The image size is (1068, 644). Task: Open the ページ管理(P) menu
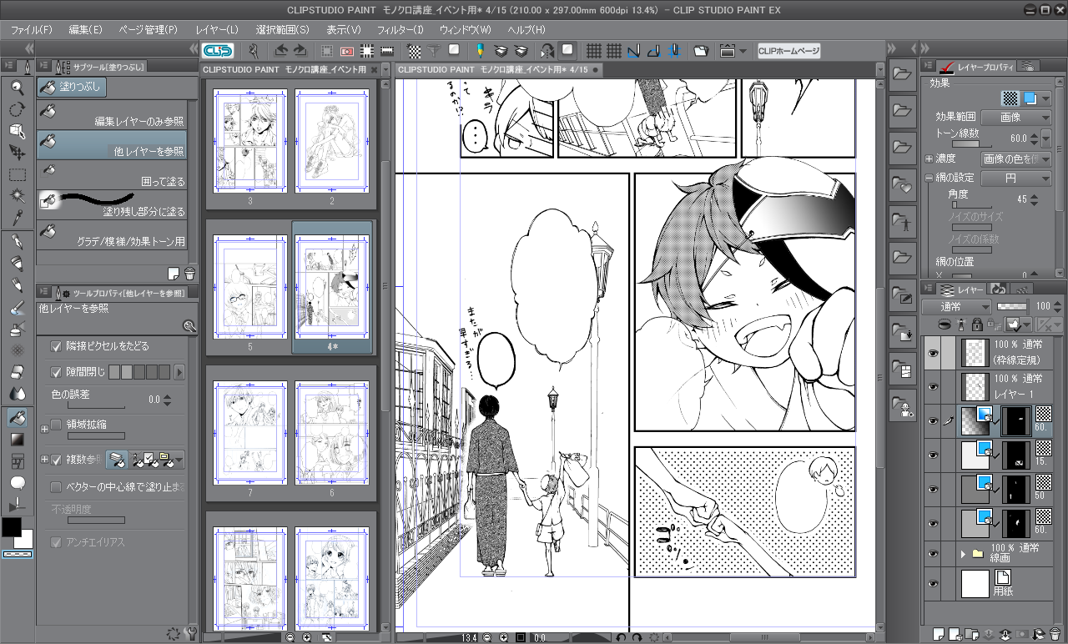[x=149, y=29]
